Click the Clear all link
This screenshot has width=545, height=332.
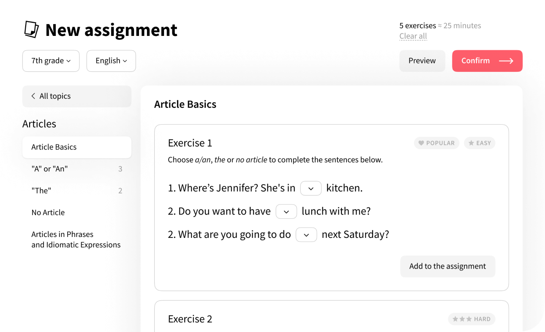(413, 36)
